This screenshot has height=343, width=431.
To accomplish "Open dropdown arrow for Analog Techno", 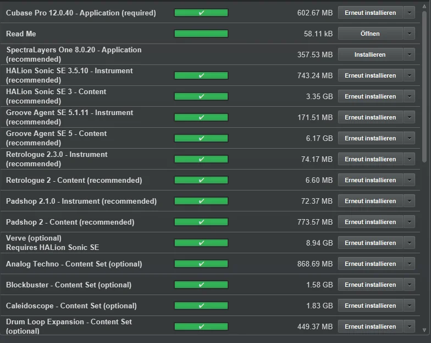I will click(409, 264).
